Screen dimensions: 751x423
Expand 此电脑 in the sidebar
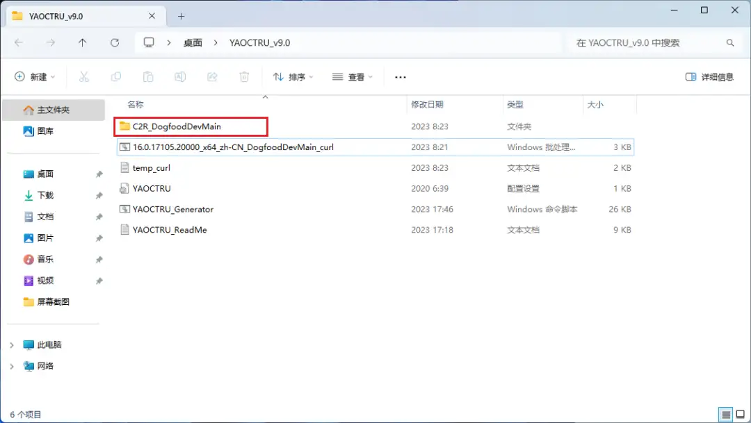pos(12,345)
